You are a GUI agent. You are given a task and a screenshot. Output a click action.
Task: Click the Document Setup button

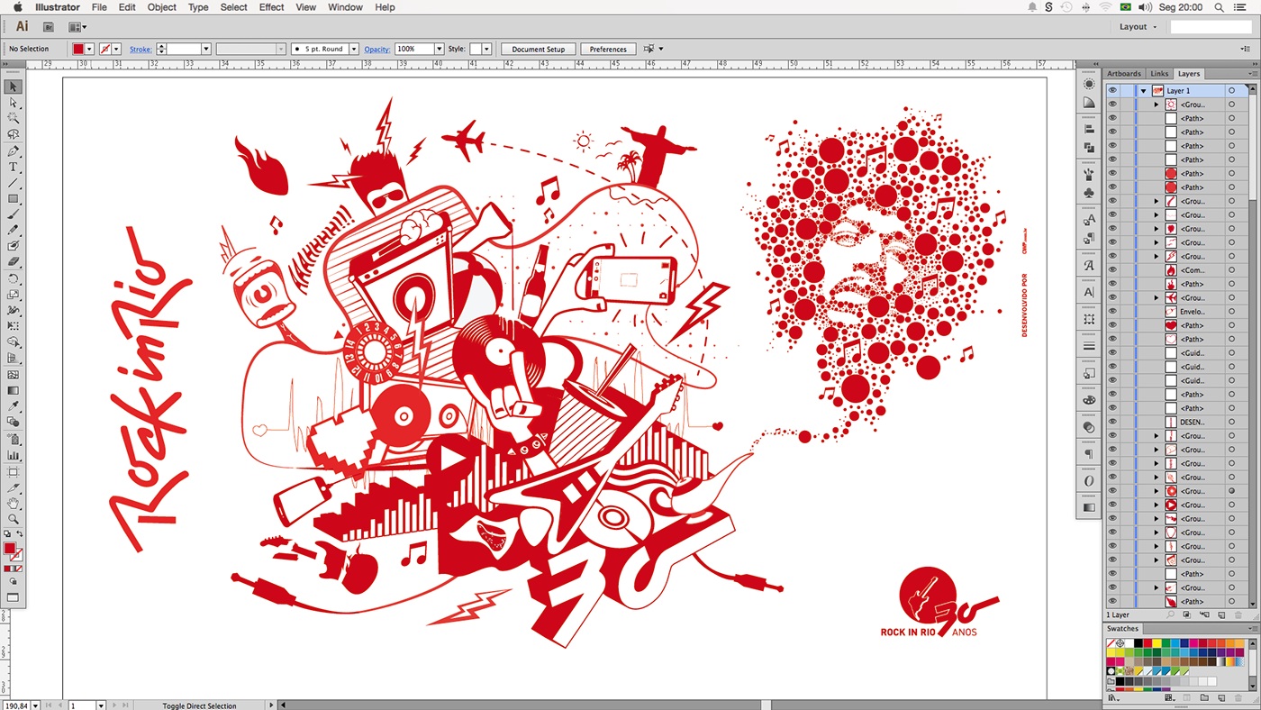(x=539, y=49)
